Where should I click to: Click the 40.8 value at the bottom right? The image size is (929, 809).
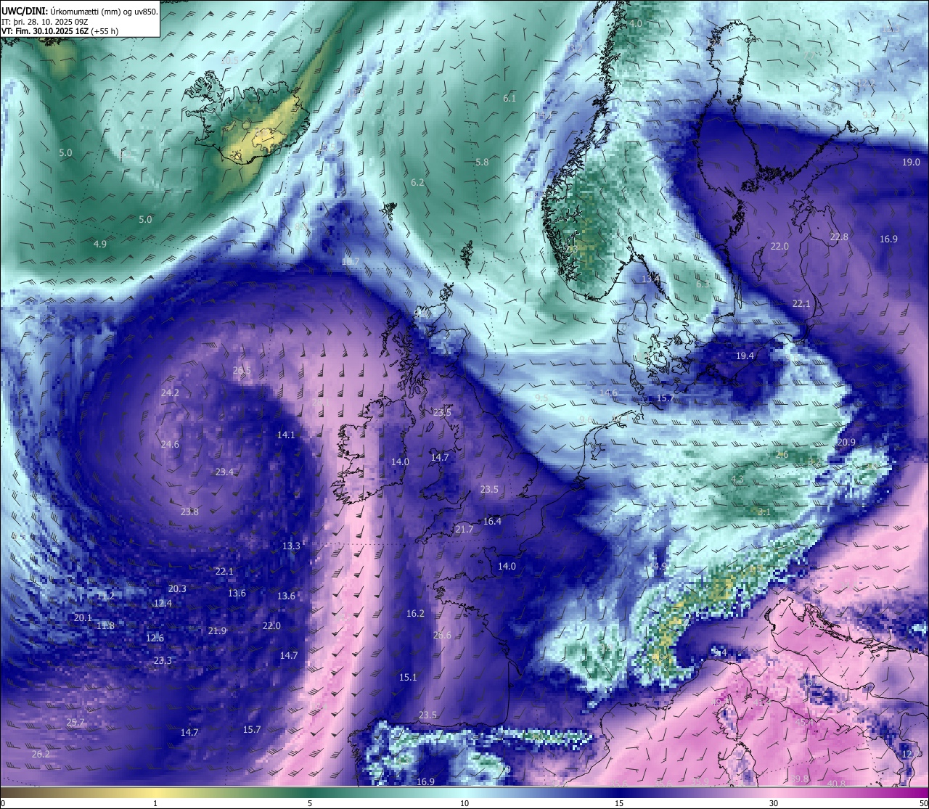pyautogui.click(x=836, y=784)
